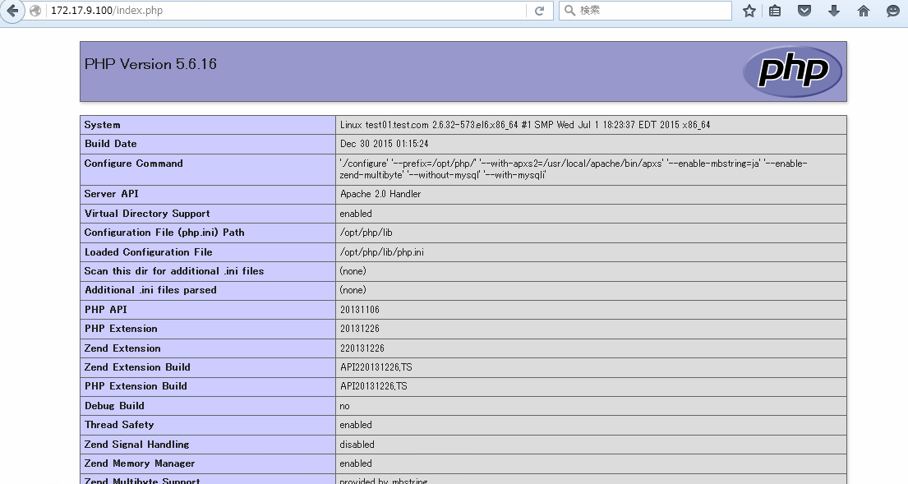This screenshot has height=484, width=908.
Task: Click the Thread Safety label
Action: coord(119,425)
